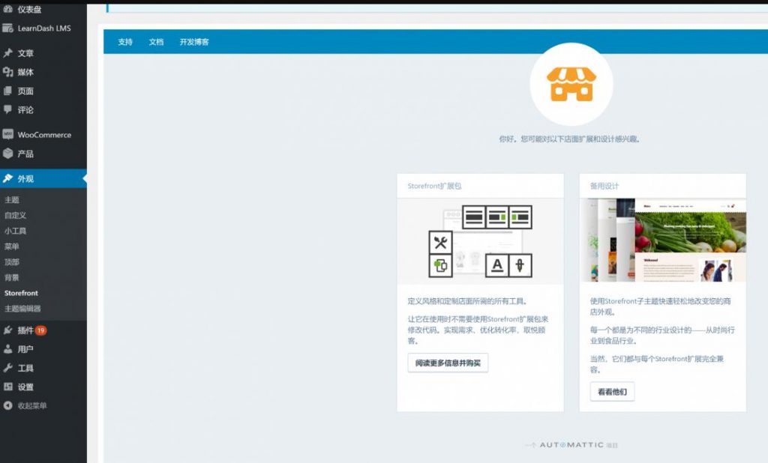Click the person icon for 用户
The image size is (768, 463).
7,349
